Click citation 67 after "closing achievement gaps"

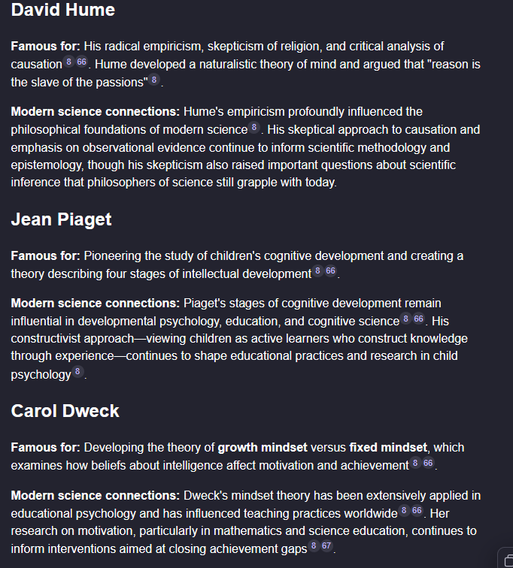[326, 546]
